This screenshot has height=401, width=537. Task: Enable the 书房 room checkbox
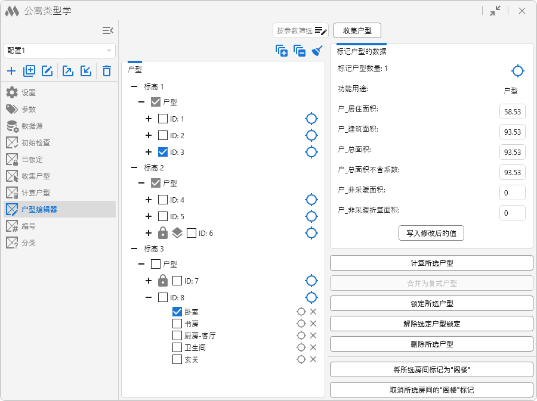pyautogui.click(x=177, y=324)
